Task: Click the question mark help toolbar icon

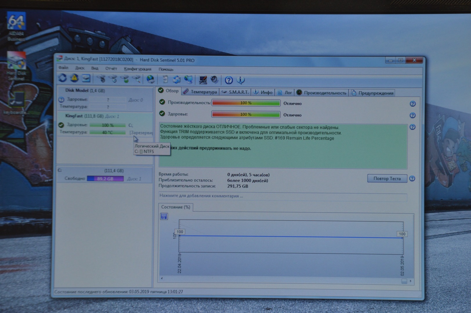Action: (x=229, y=80)
